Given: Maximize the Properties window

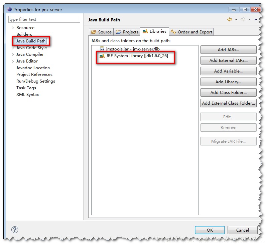Looking at the screenshot, I should (x=245, y=10).
